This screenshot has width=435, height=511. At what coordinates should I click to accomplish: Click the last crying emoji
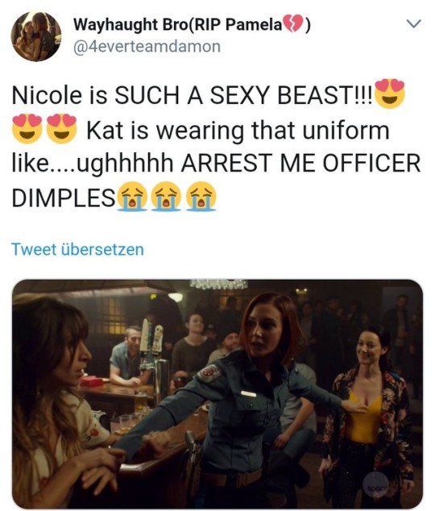tap(201, 197)
